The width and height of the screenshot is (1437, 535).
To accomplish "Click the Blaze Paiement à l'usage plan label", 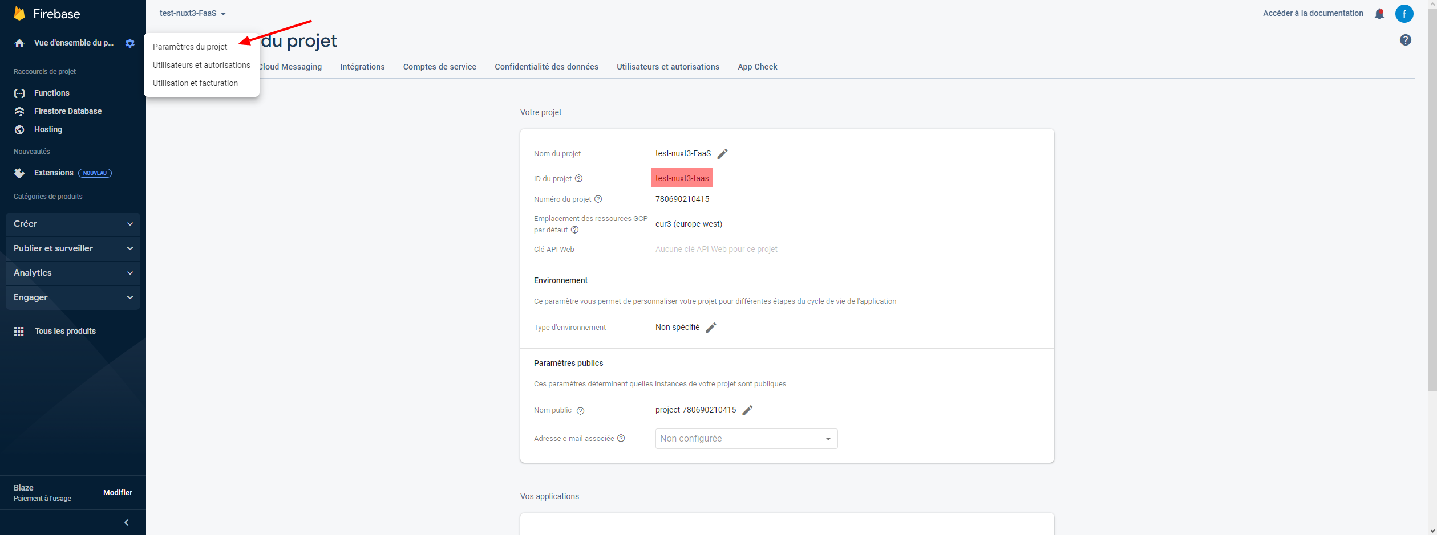I will pos(42,493).
